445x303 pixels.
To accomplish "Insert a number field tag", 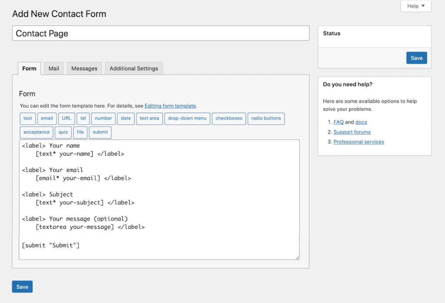I will (103, 119).
